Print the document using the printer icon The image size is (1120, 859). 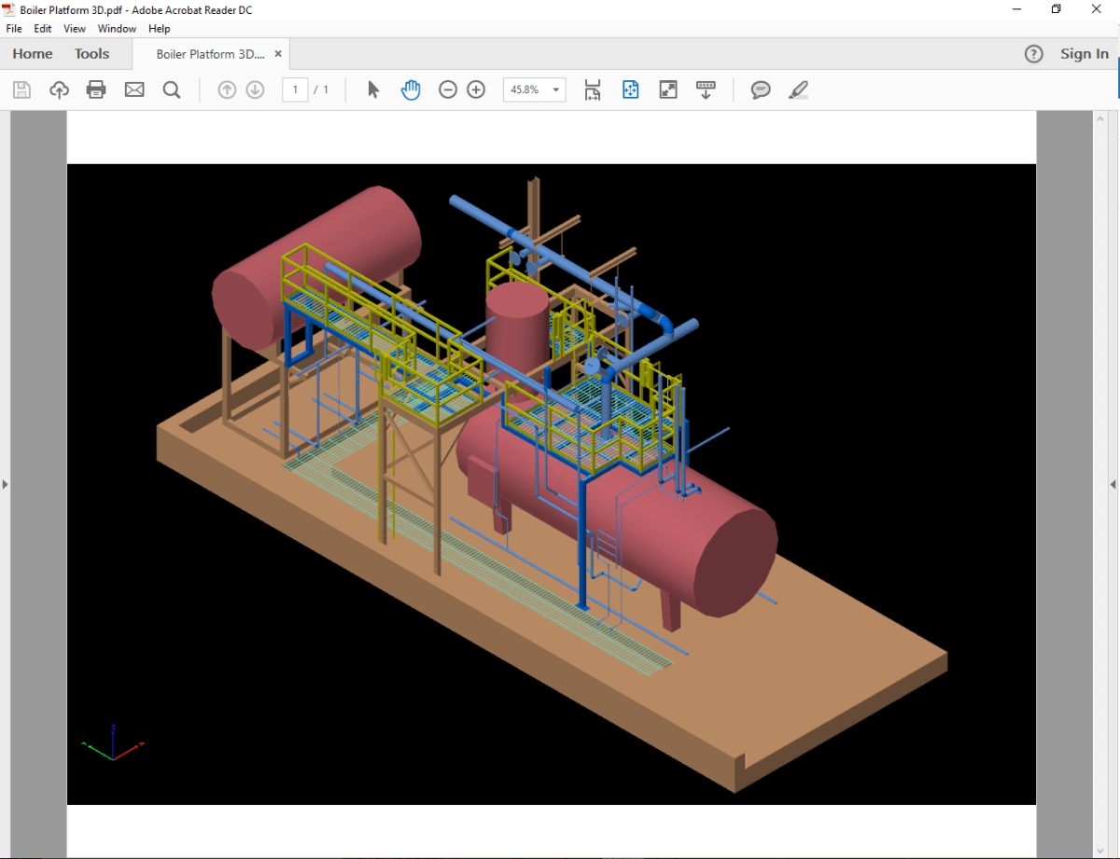click(x=96, y=90)
